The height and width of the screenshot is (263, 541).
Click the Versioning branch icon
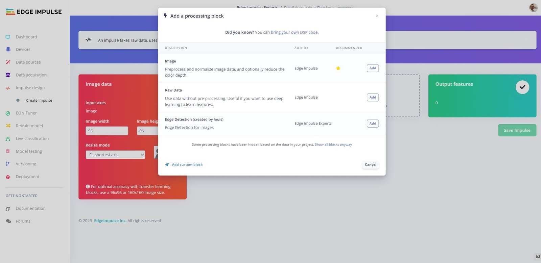pyautogui.click(x=8, y=164)
